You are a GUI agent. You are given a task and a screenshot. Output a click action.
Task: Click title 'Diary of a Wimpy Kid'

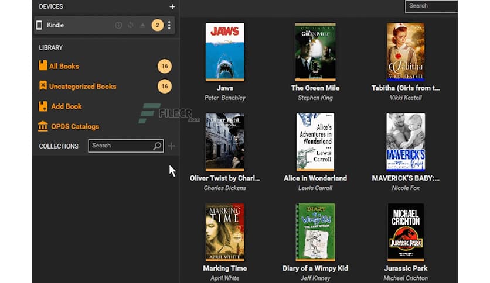[315, 268]
